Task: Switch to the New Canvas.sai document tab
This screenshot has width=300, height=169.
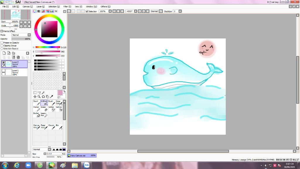Action: point(82,156)
